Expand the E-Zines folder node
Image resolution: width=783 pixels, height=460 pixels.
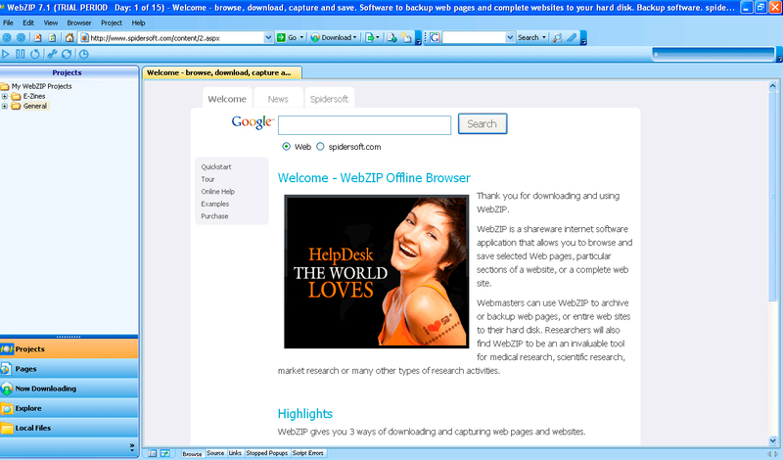coord(5,96)
